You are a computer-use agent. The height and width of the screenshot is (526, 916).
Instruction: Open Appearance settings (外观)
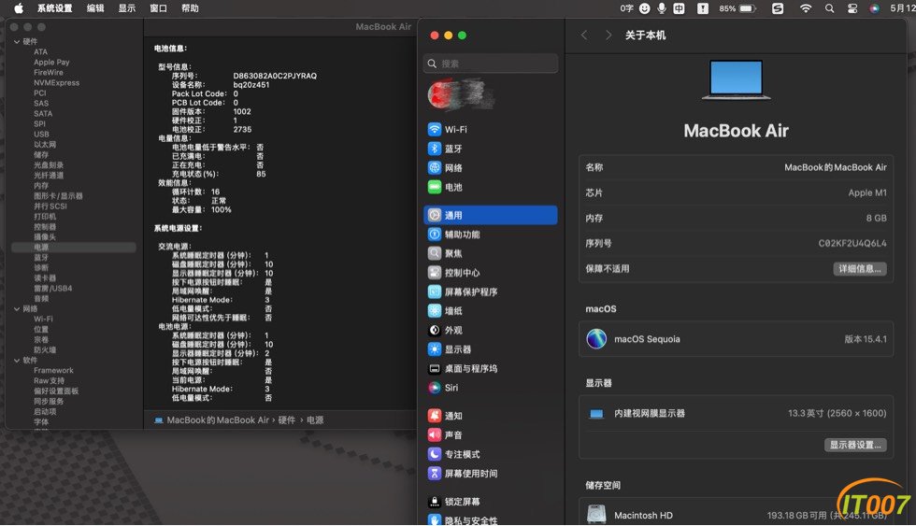pos(490,331)
